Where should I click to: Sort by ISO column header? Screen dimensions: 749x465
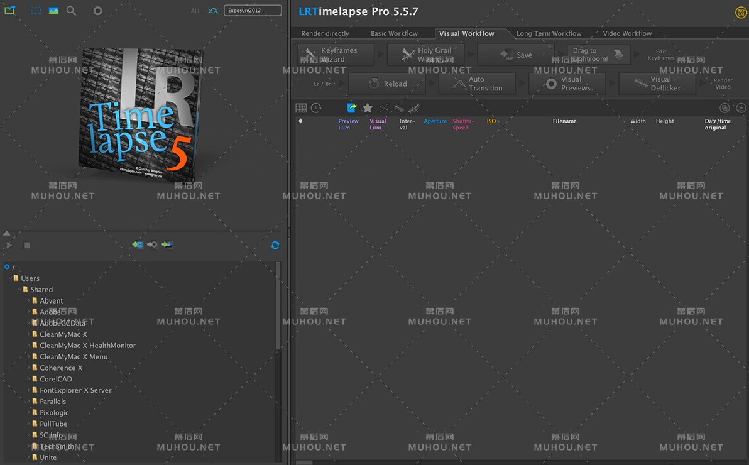pyautogui.click(x=491, y=121)
